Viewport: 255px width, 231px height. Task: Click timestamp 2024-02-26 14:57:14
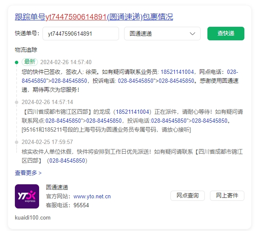pos(47,102)
